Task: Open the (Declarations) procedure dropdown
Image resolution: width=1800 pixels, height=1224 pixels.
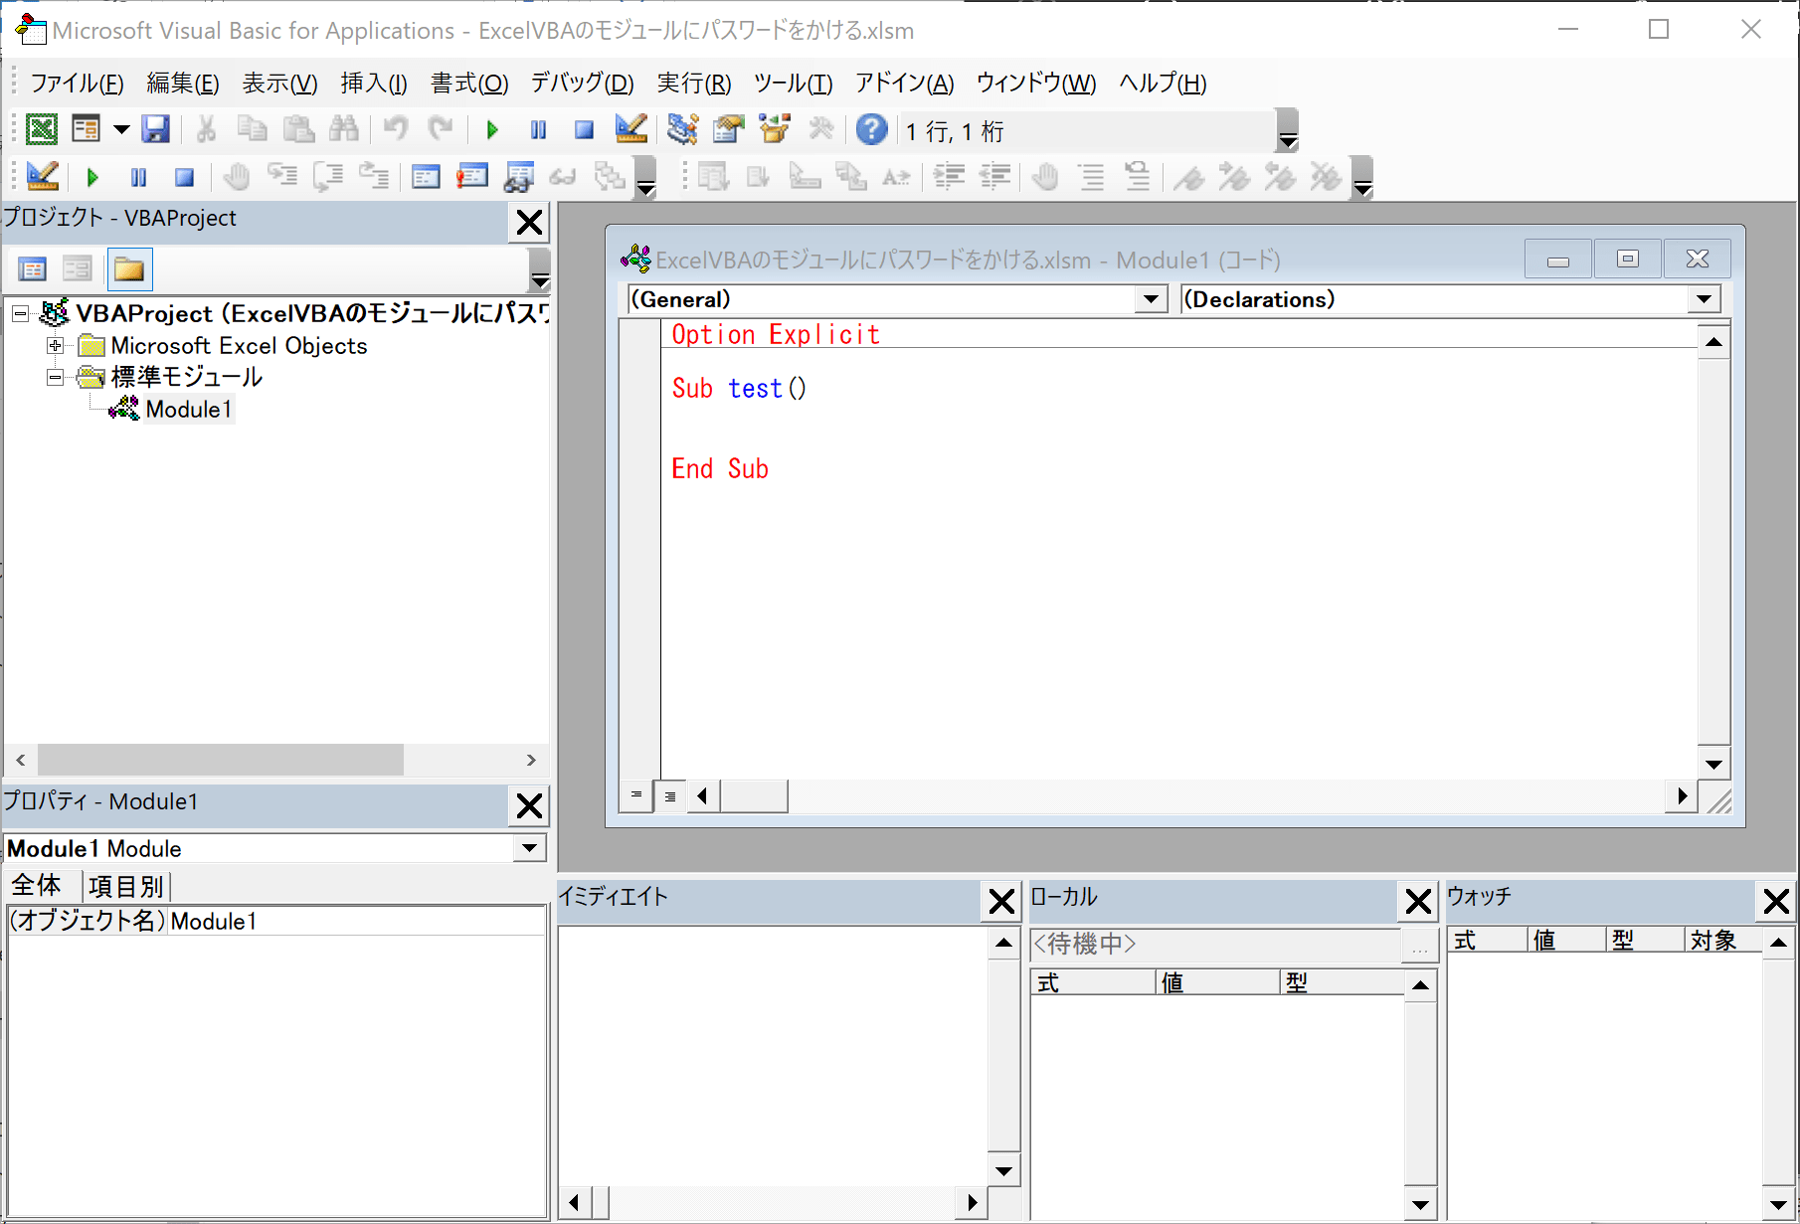Action: coord(1704,299)
